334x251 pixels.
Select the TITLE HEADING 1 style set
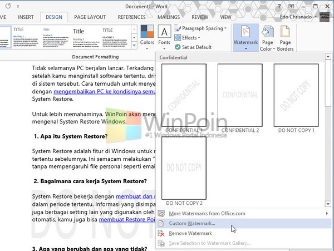click(x=115, y=37)
